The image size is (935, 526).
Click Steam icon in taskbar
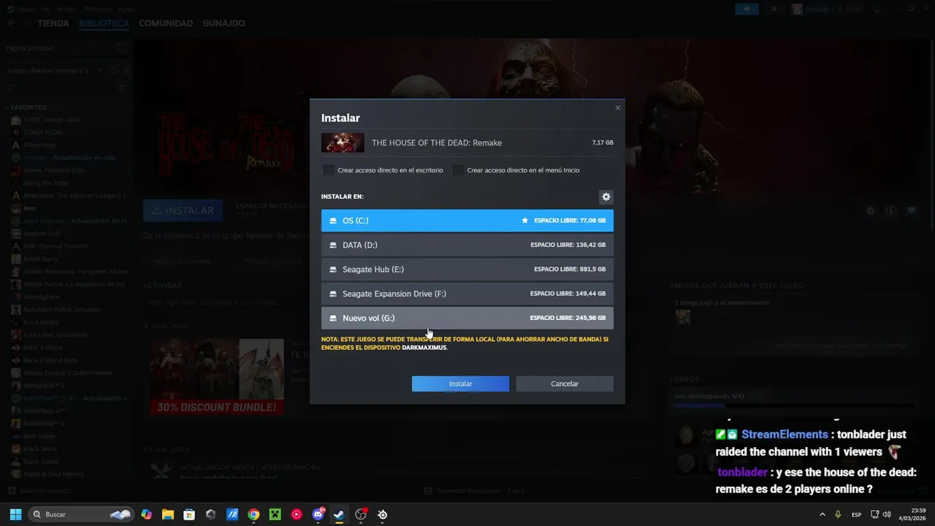(x=339, y=514)
